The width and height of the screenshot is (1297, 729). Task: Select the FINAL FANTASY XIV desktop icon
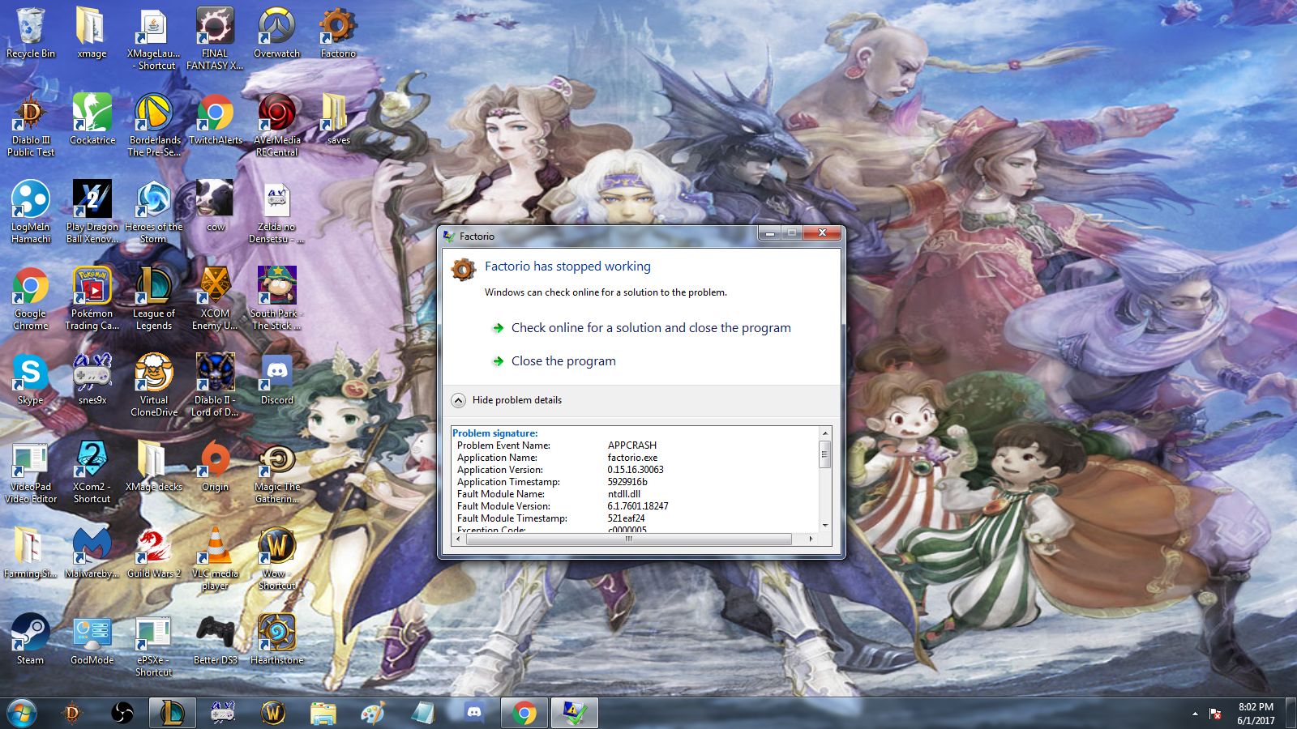coord(215,38)
